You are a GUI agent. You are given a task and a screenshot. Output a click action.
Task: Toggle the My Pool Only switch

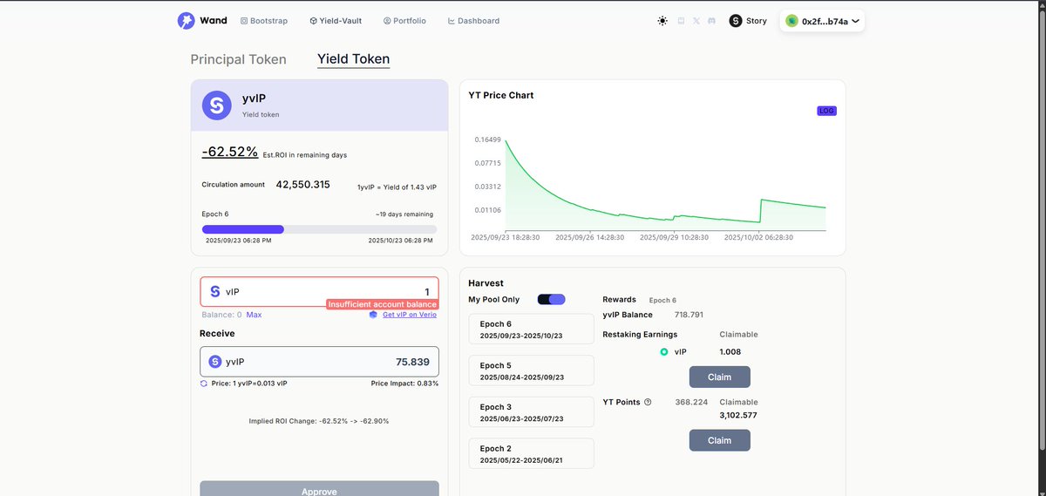click(x=551, y=300)
